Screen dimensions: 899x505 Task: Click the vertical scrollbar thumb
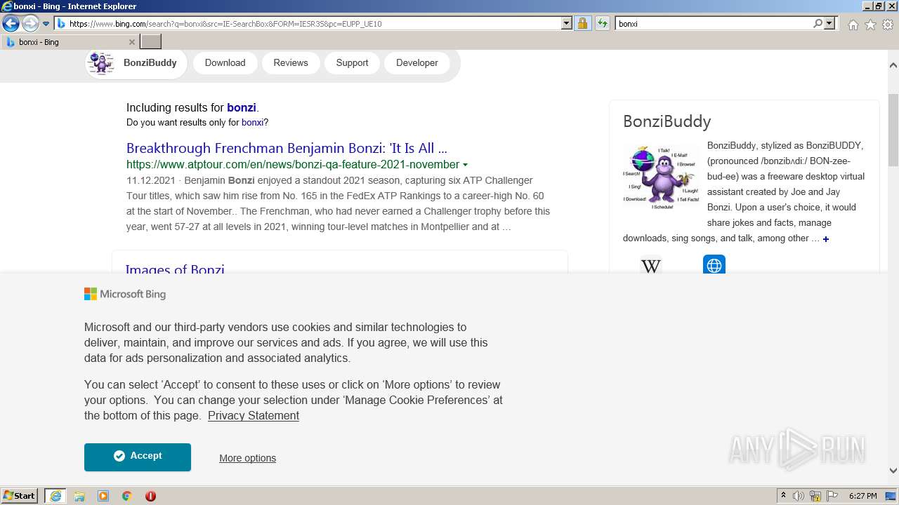pos(893,130)
